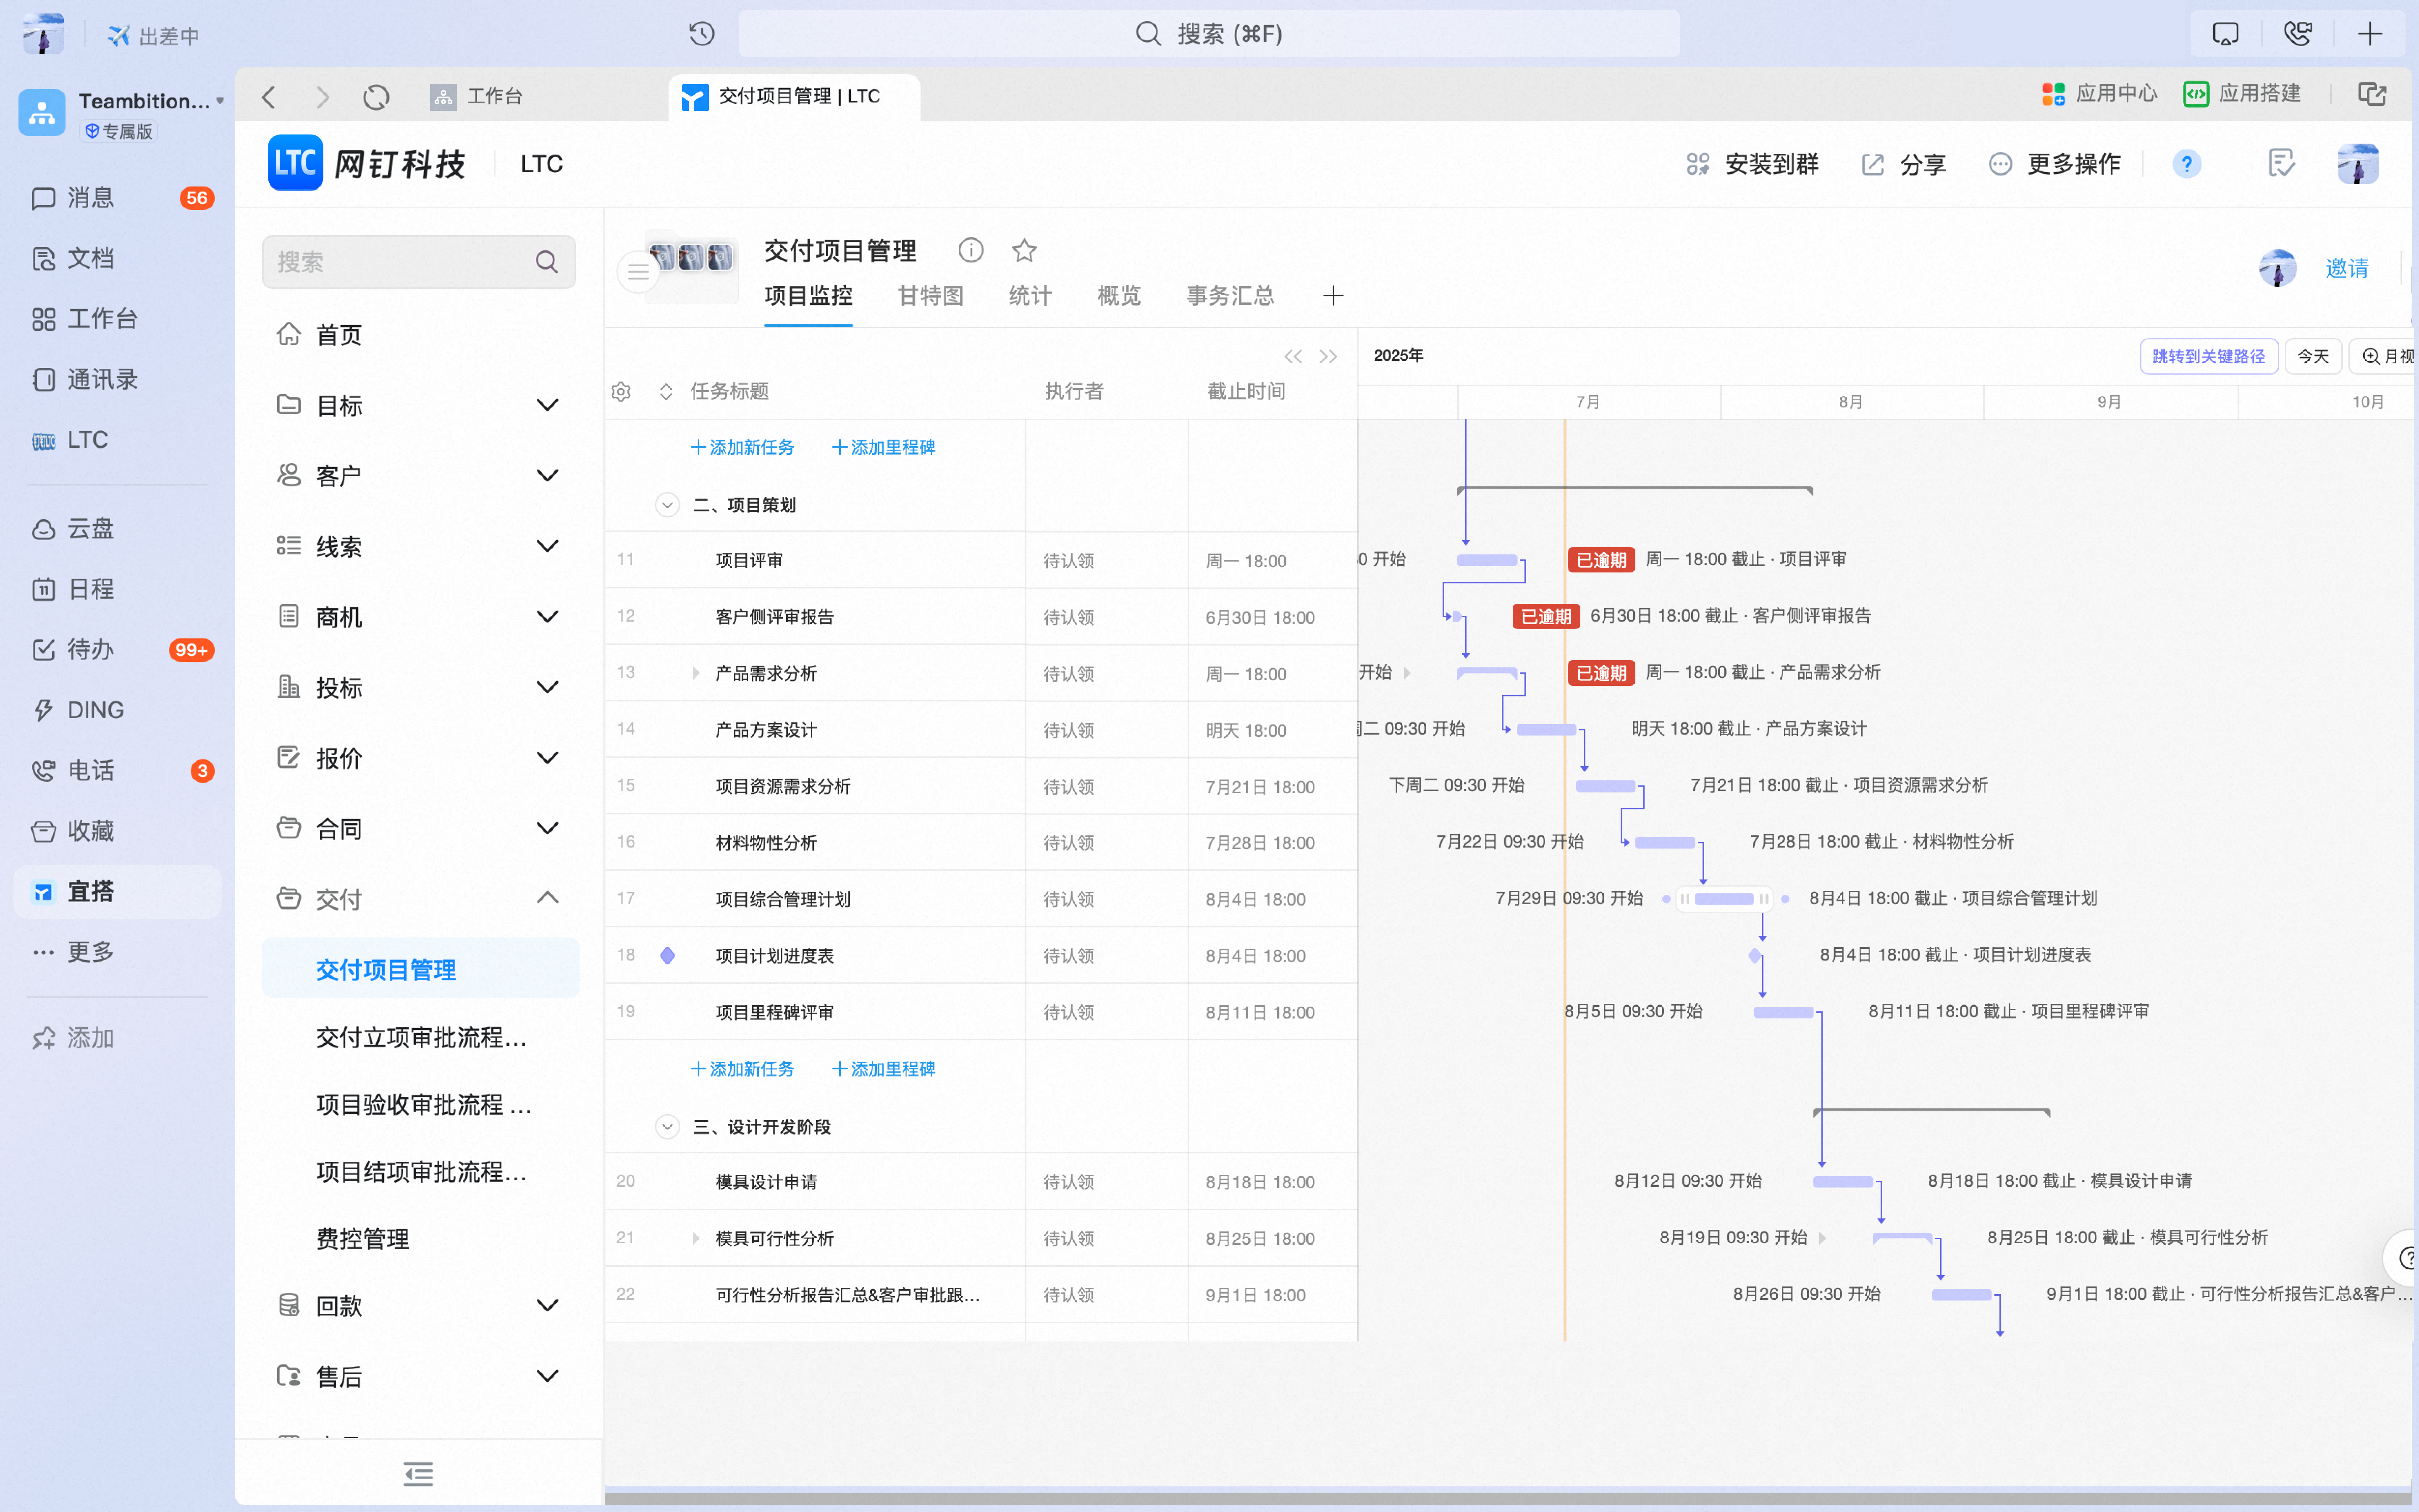Image resolution: width=2419 pixels, height=1512 pixels.
Task: Click the search bar magnifier field
Action: [x=1209, y=34]
